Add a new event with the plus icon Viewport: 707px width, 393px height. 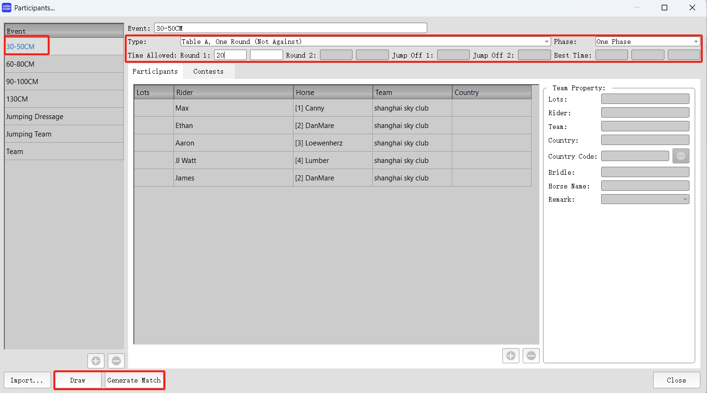96,360
